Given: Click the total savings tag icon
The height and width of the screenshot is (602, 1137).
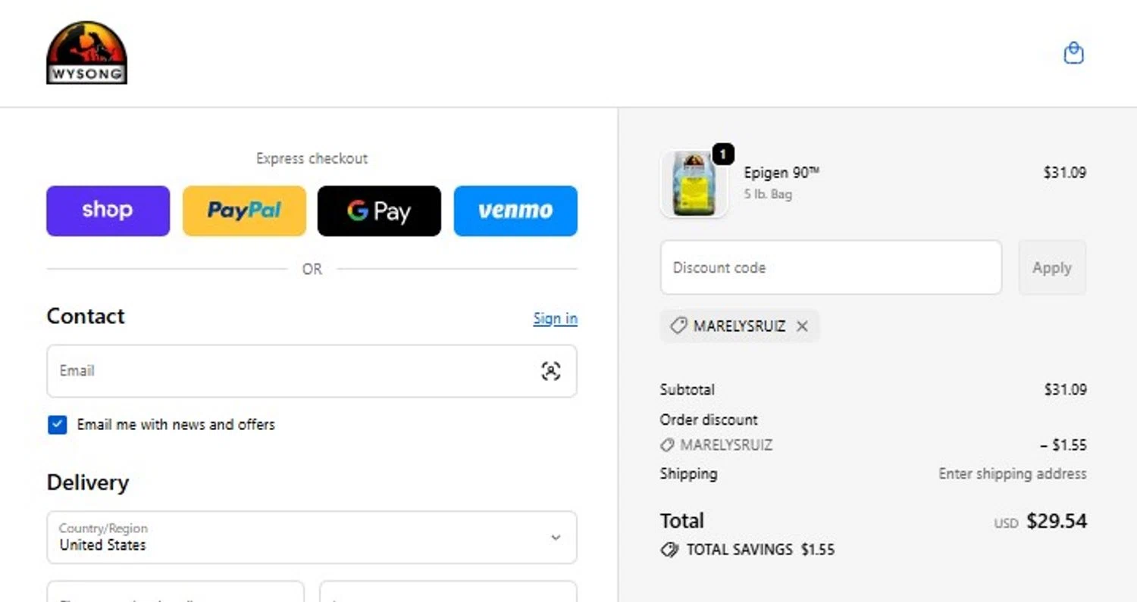Looking at the screenshot, I should coord(669,550).
